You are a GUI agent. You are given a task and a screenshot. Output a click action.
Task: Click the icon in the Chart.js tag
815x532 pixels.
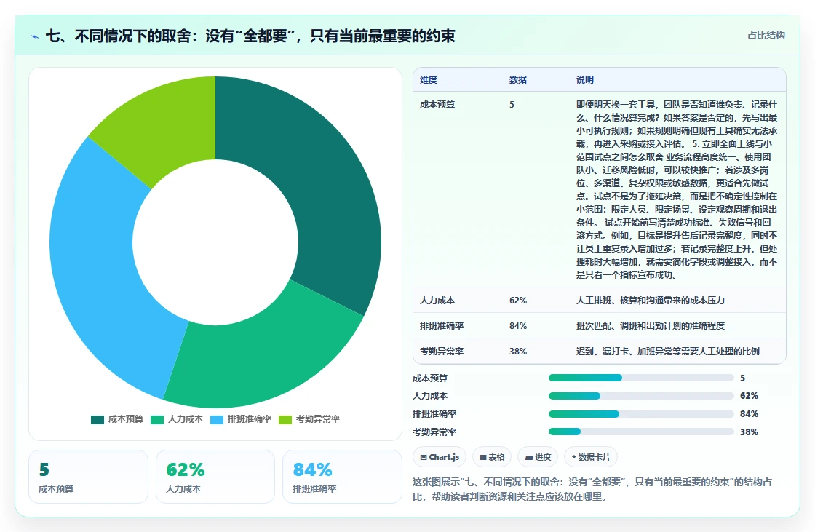point(424,457)
